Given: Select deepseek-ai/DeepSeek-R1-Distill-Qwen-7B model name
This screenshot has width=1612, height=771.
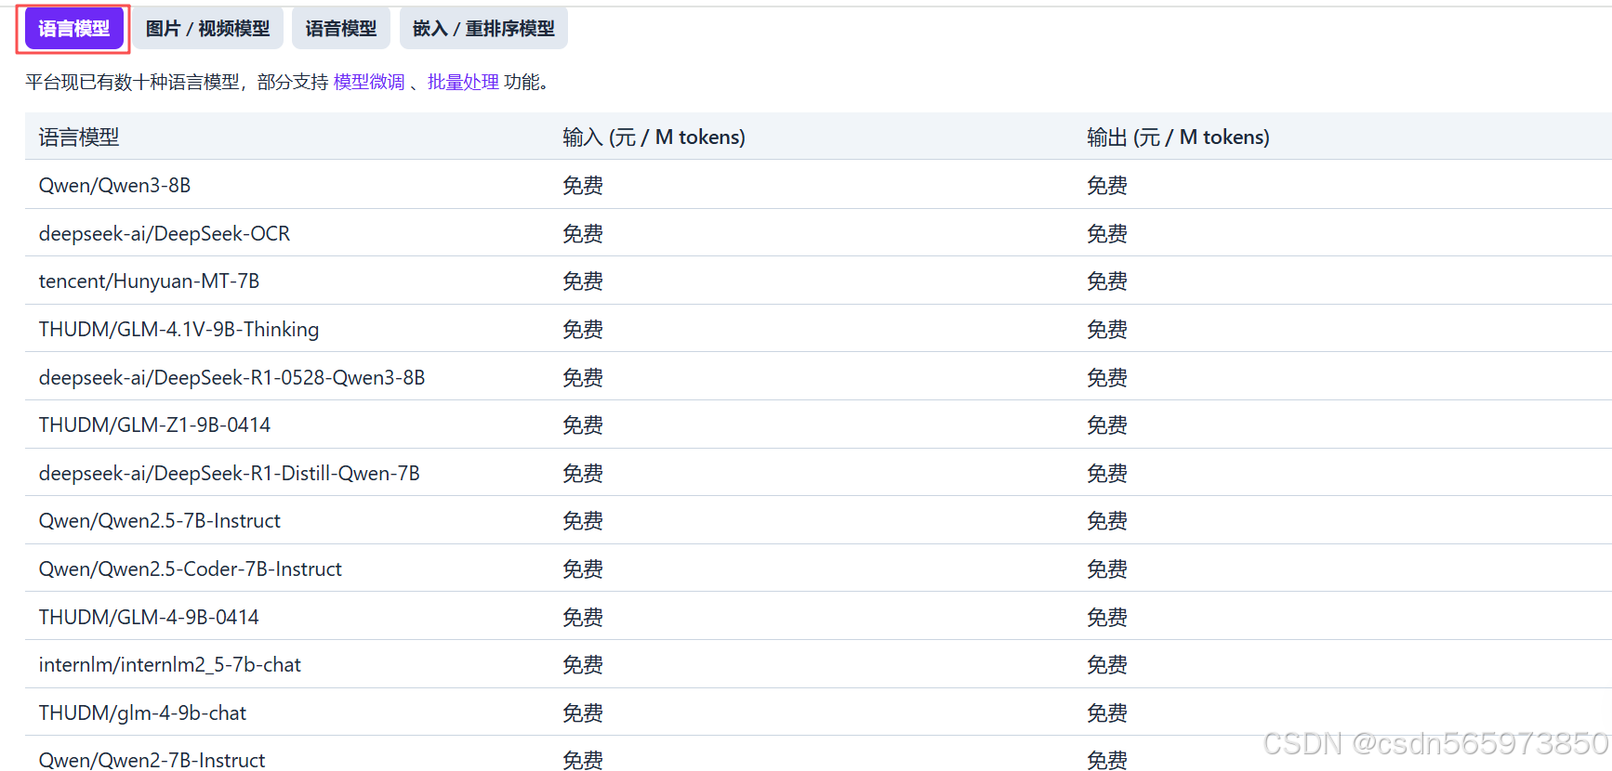Looking at the screenshot, I should click(229, 473).
